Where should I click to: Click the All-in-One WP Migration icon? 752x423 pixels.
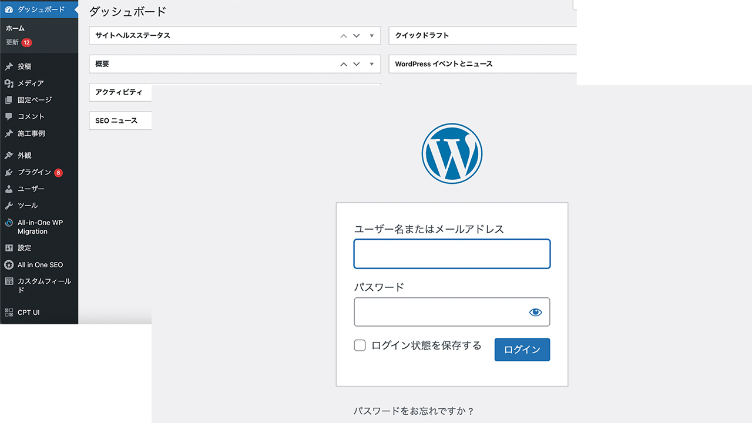pos(9,223)
